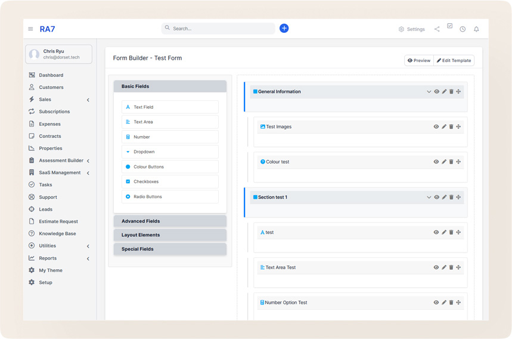Edit the Test Images field

pyautogui.click(x=444, y=127)
